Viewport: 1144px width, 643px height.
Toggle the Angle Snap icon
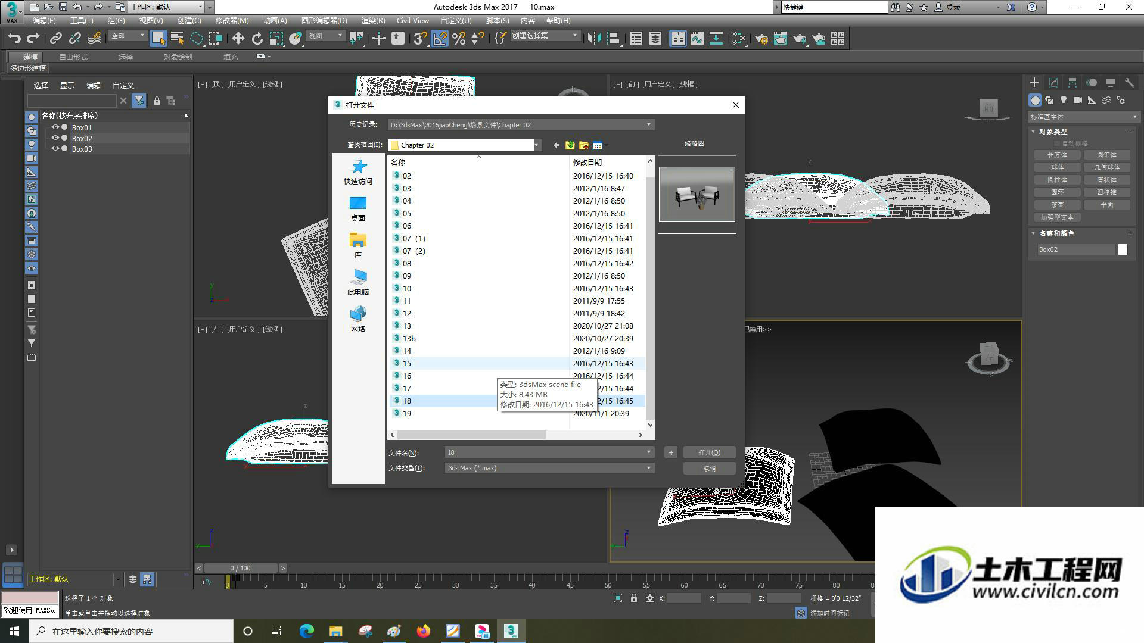click(440, 39)
